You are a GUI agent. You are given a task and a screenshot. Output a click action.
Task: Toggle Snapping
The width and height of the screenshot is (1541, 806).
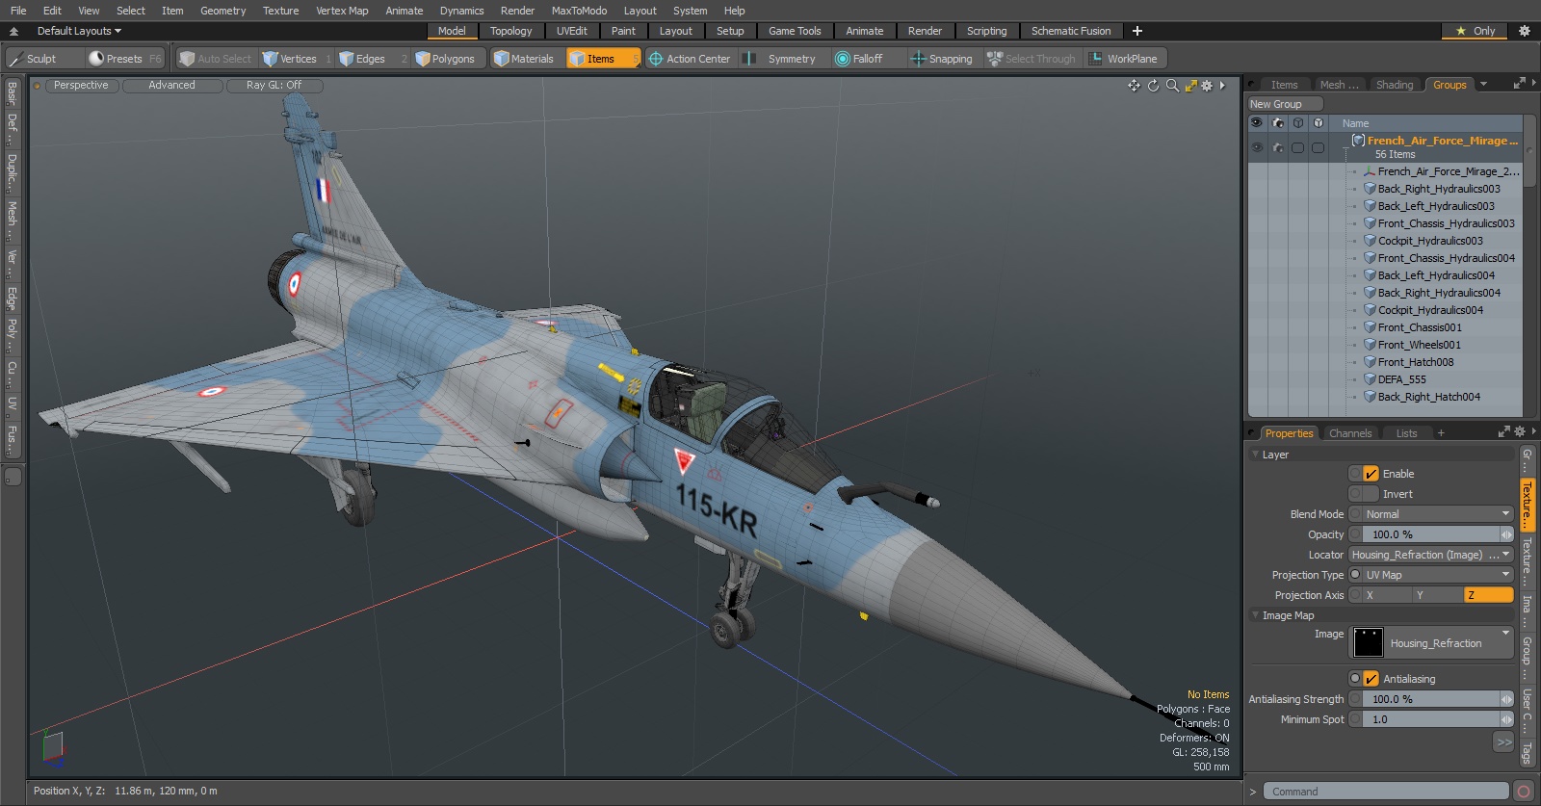pyautogui.click(x=942, y=59)
